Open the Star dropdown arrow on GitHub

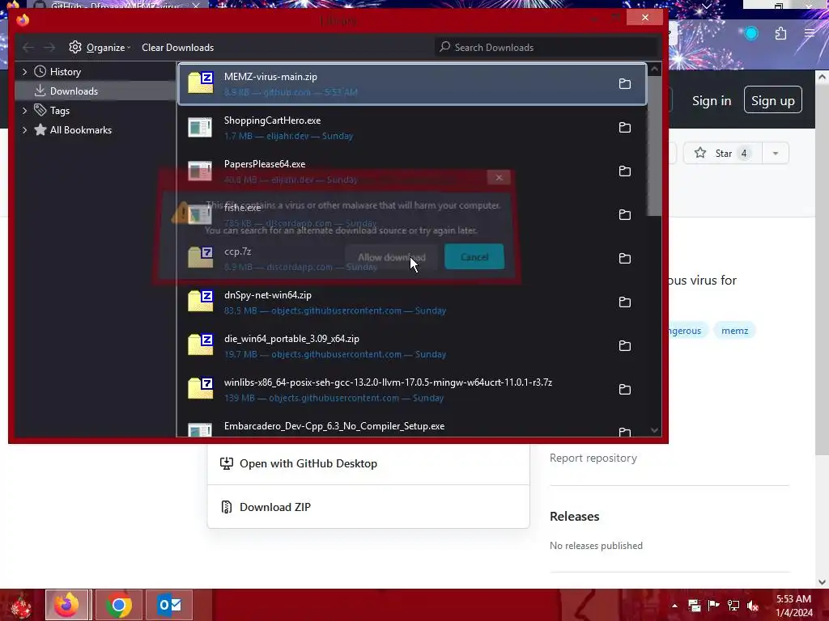[775, 153]
